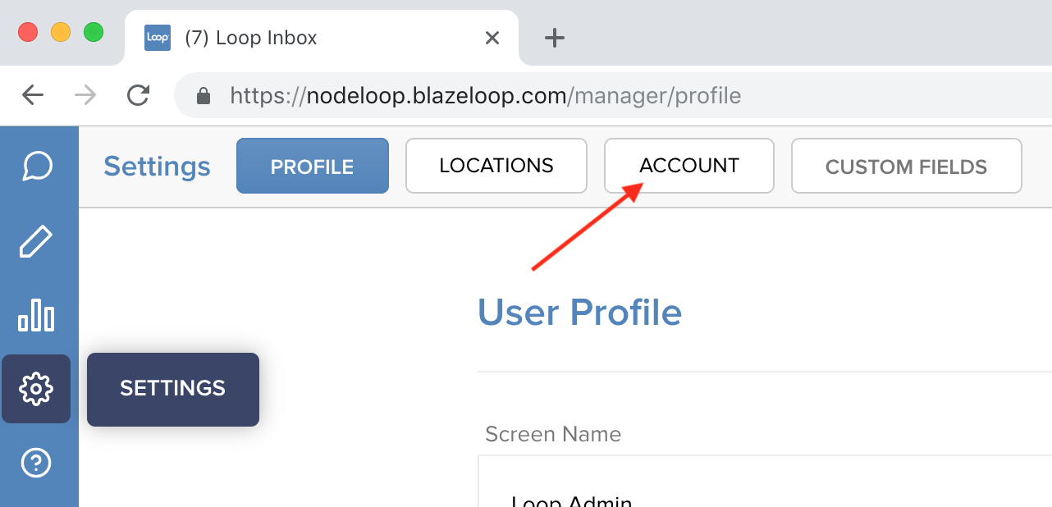1052x507 pixels.
Task: Open the question mark help icon
Action: [36, 464]
